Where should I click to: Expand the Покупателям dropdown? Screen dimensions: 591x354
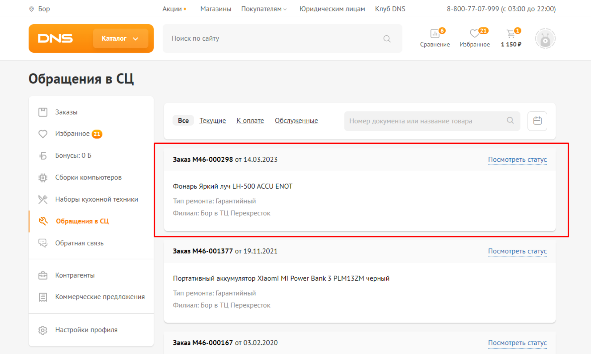tap(264, 9)
